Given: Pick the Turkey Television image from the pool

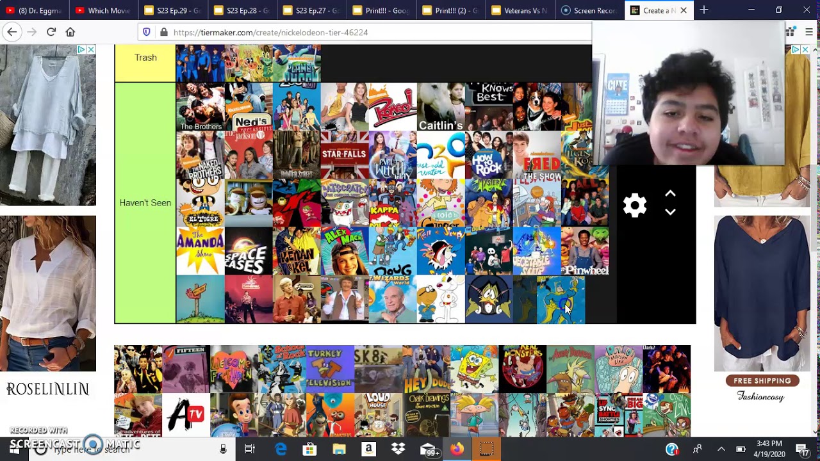Looking at the screenshot, I should coord(330,369).
